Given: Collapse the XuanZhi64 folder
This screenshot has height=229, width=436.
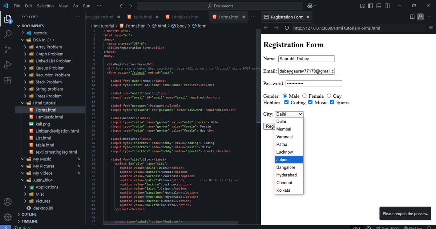Looking at the screenshot, I should pos(50,180).
